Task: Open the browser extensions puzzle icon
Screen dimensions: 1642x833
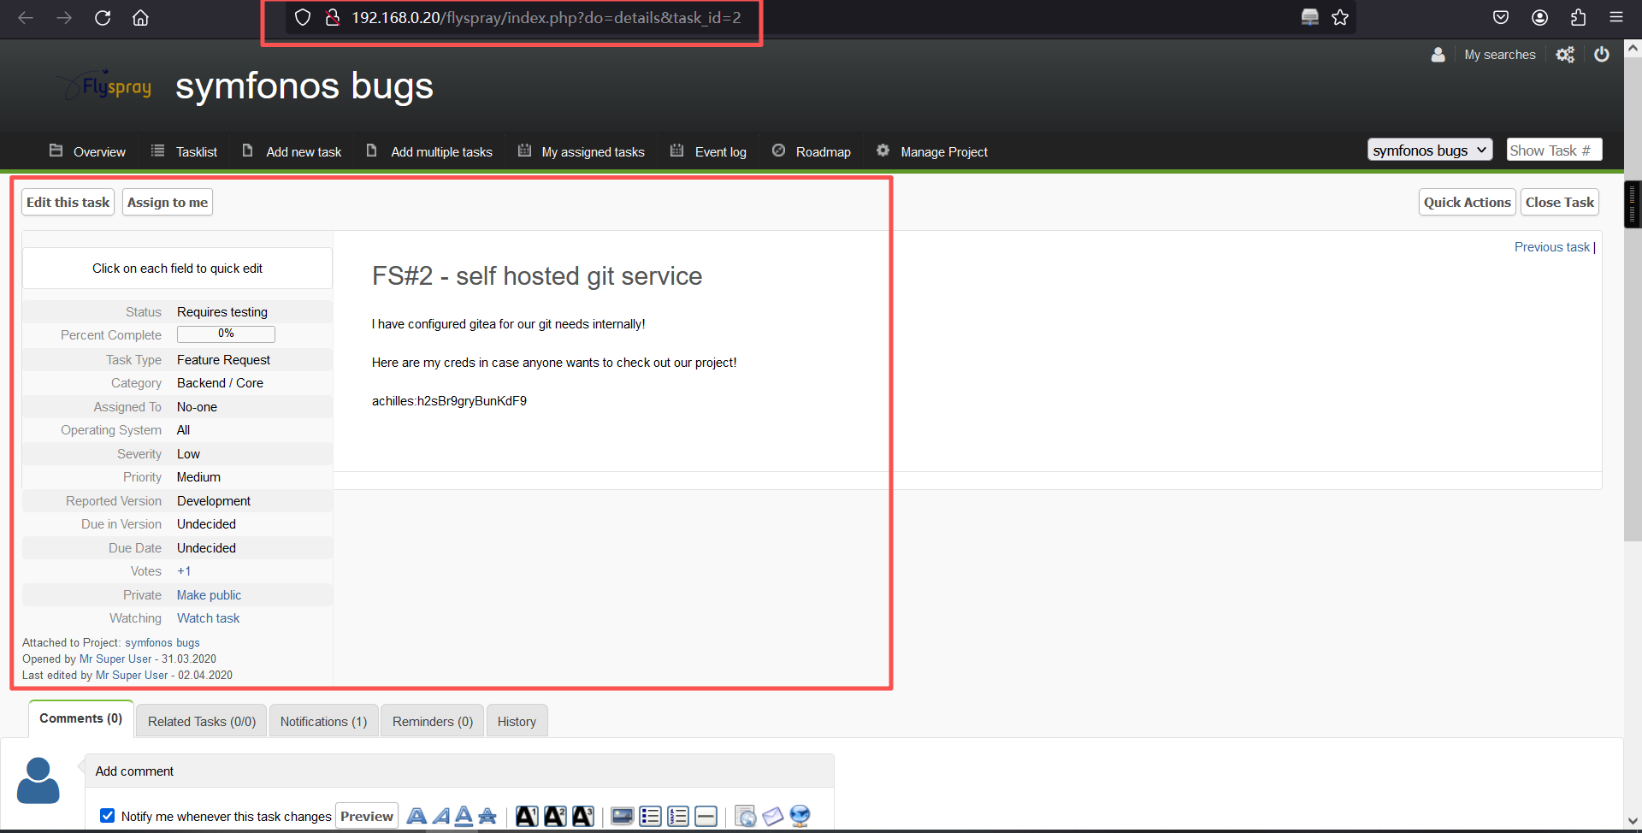Action: tap(1578, 17)
